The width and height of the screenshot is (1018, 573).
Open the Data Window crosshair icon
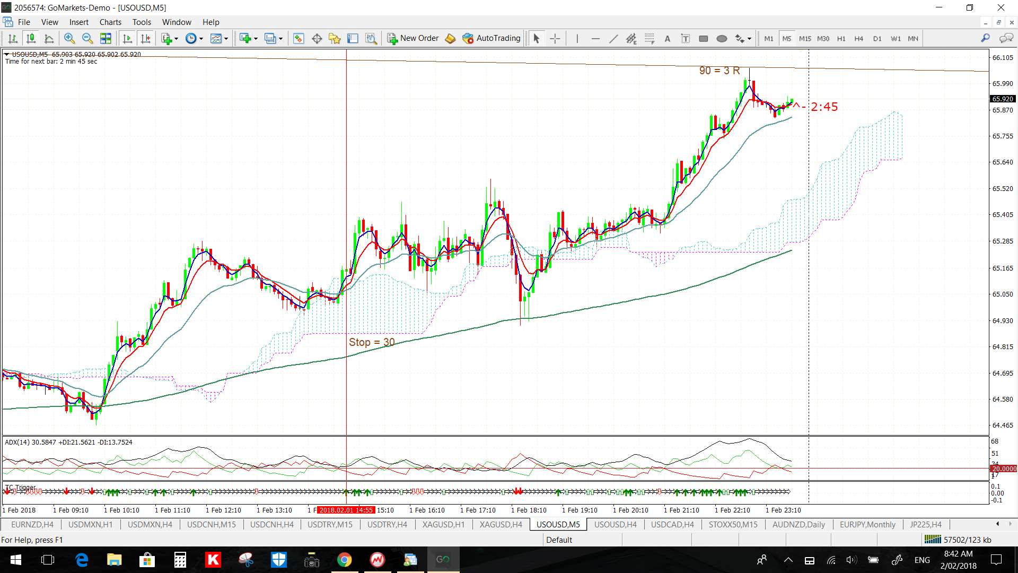coord(317,38)
